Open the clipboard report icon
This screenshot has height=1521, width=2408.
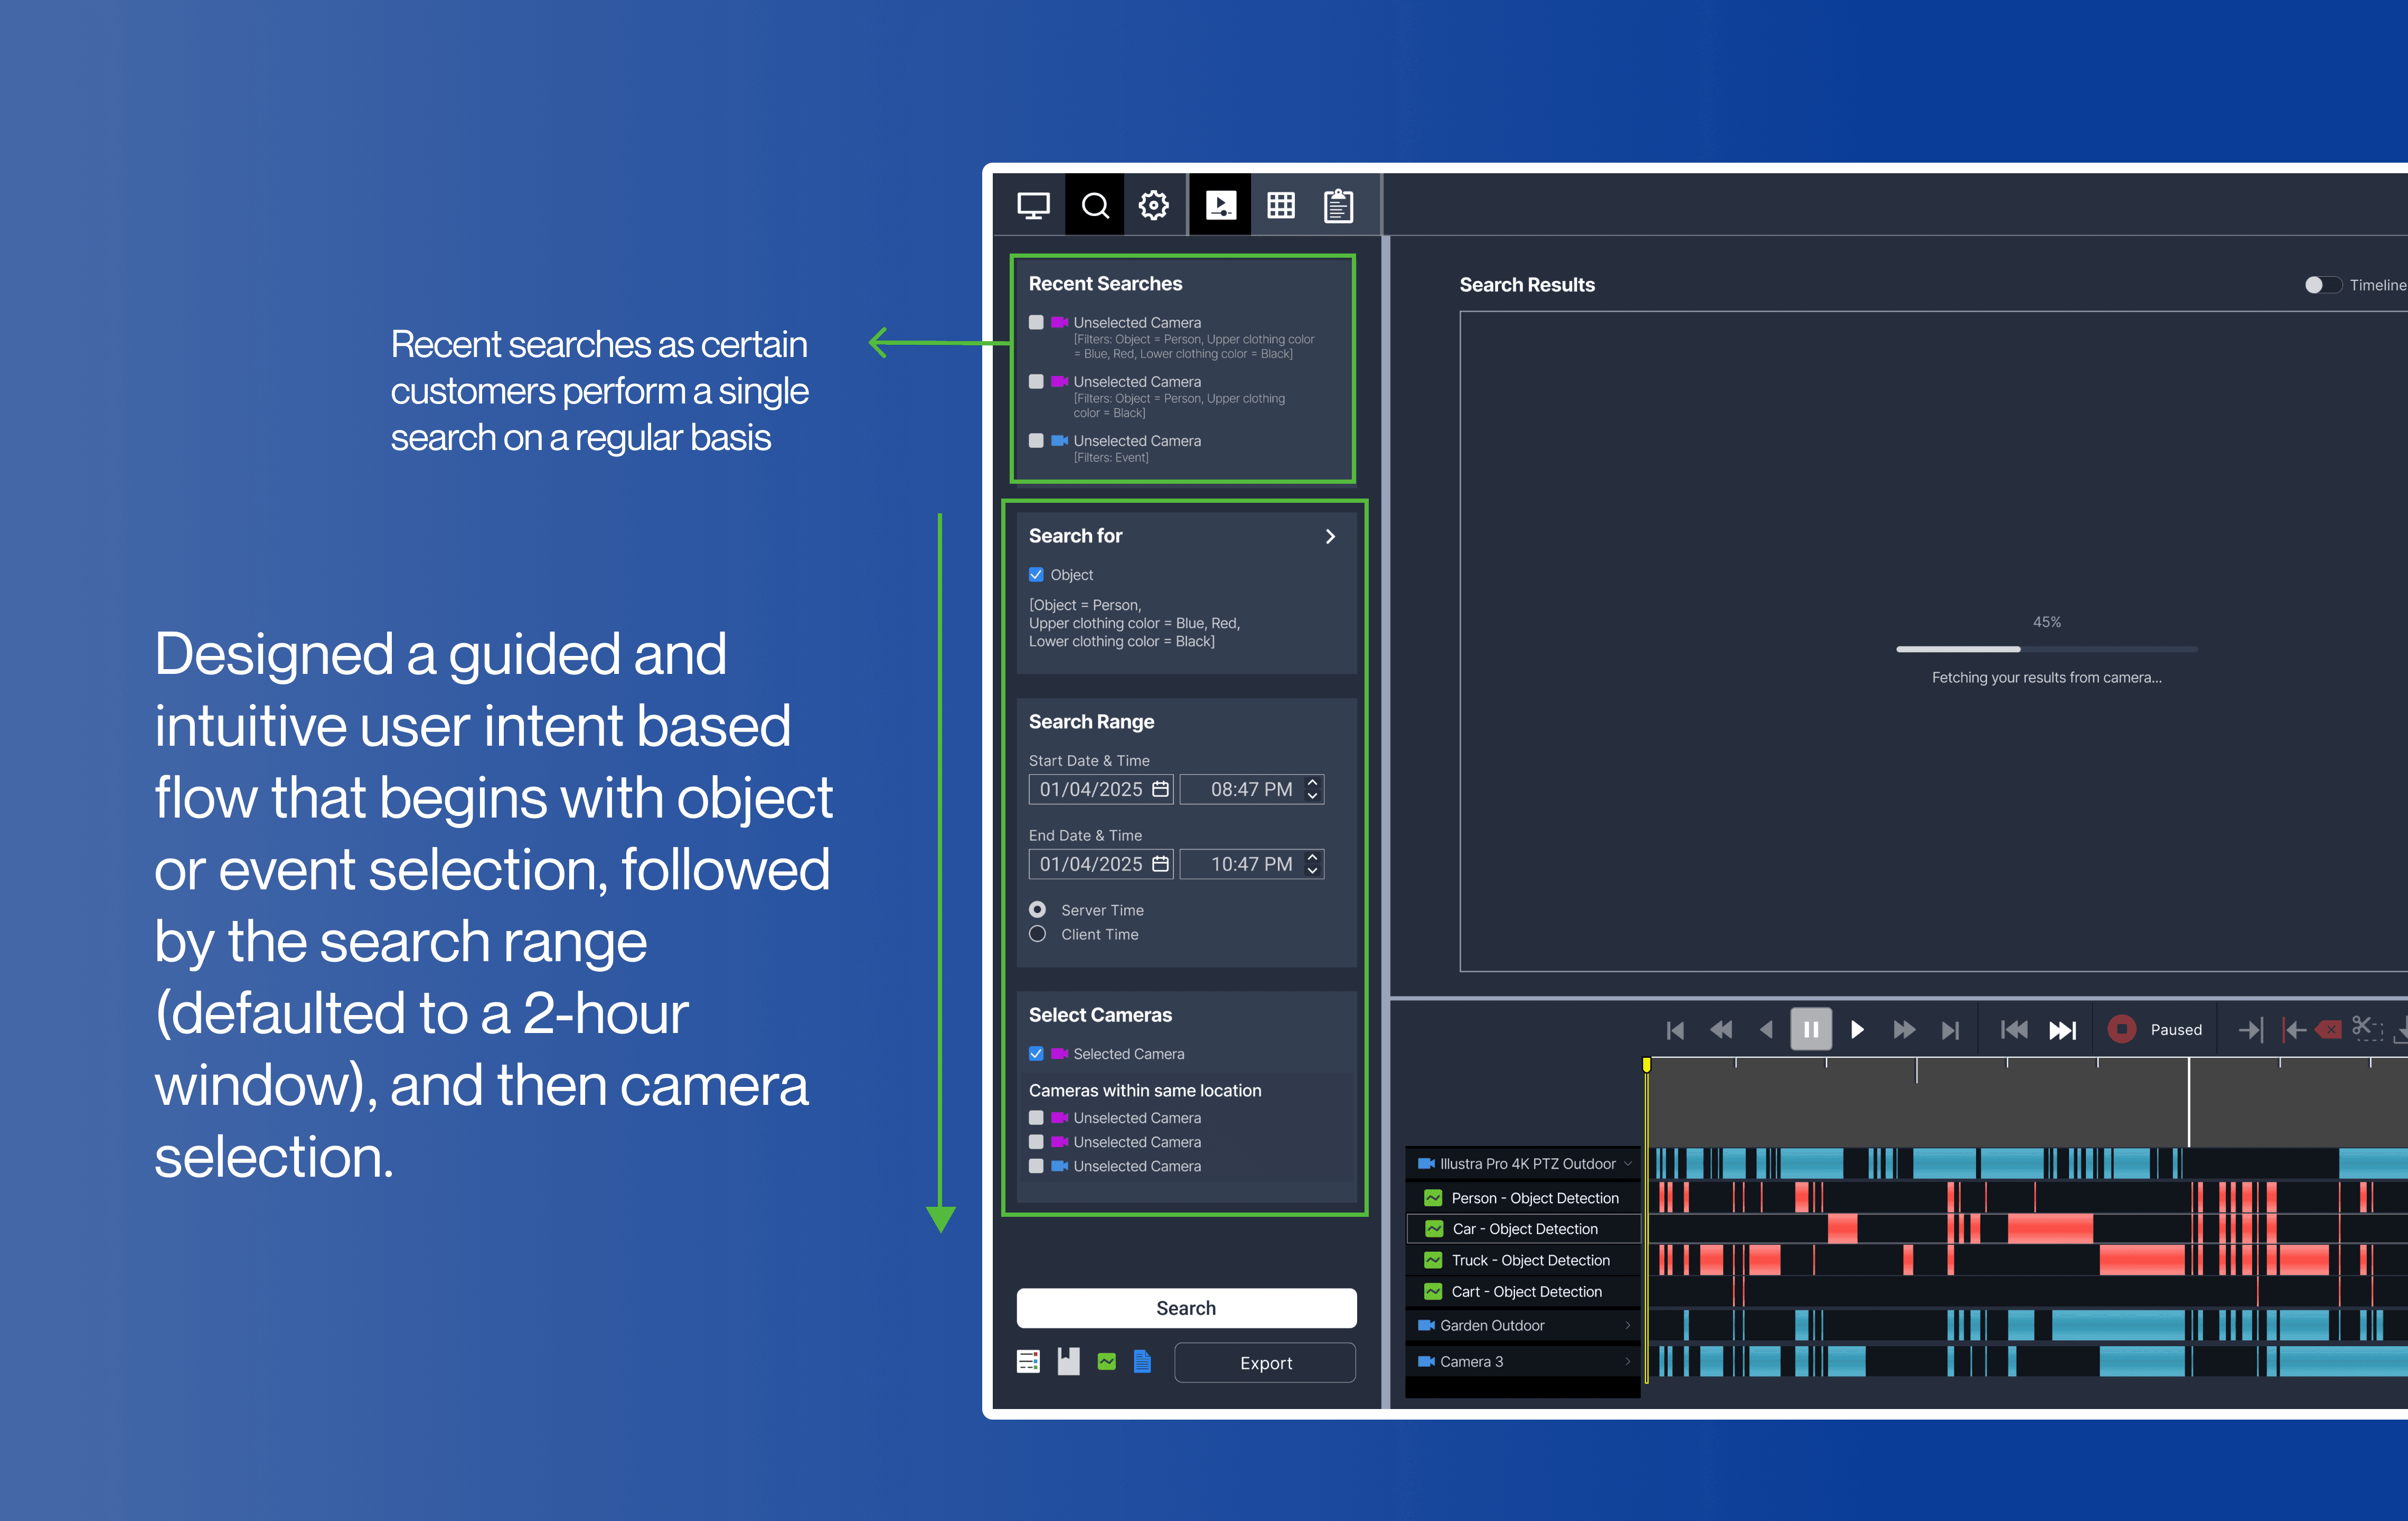pos(1338,206)
